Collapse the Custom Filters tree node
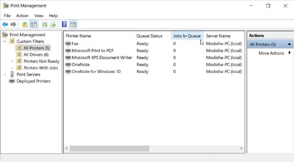 pyautogui.click(x=5, y=41)
